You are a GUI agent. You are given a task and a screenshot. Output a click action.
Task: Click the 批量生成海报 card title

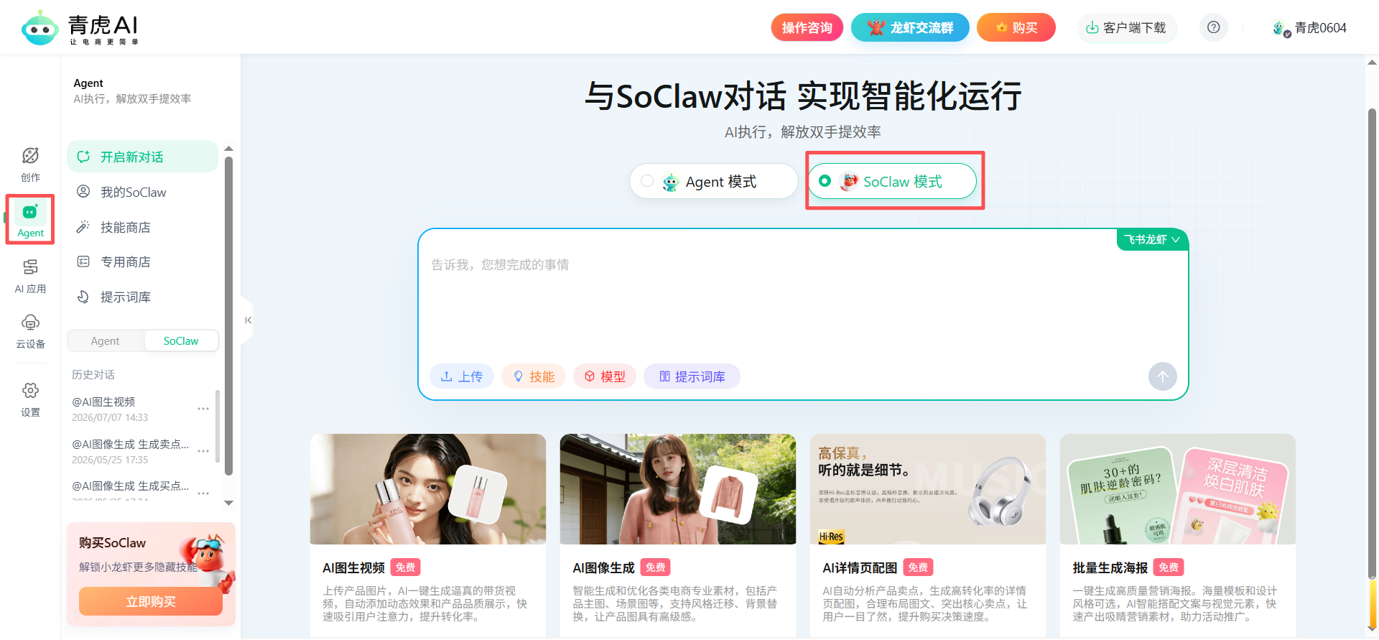(x=1110, y=567)
